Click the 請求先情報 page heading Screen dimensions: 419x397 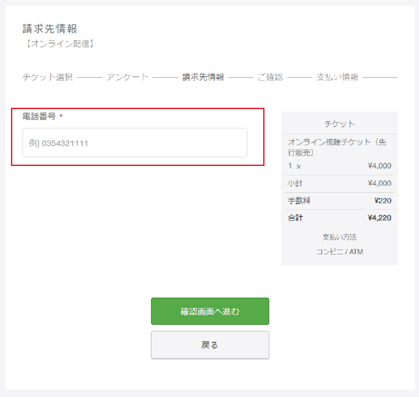click(50, 29)
